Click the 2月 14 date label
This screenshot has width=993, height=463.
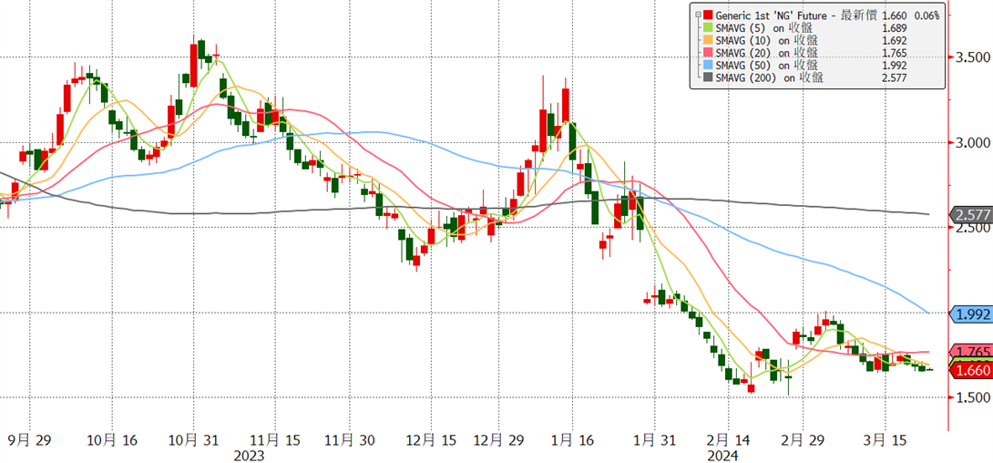tap(728, 439)
